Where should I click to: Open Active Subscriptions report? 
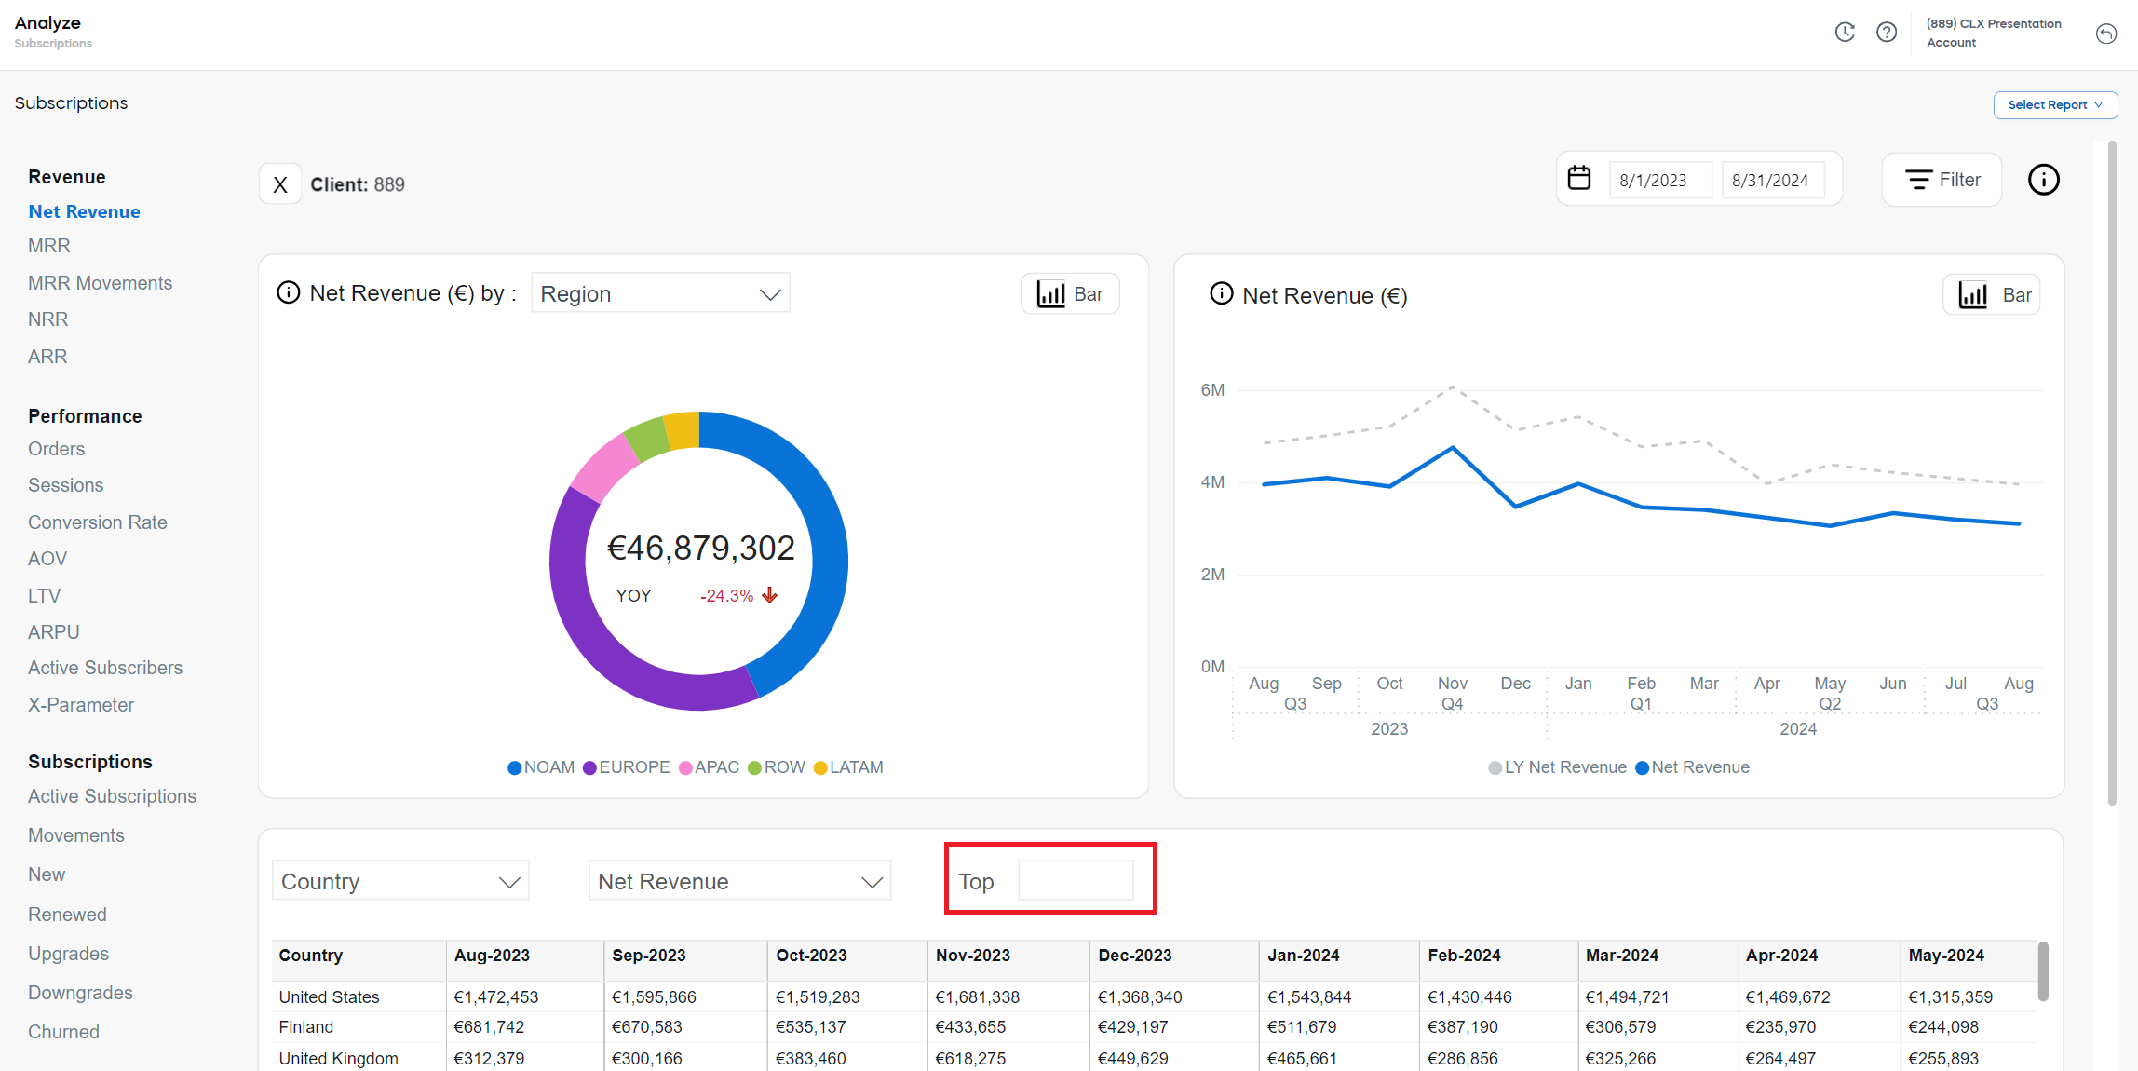click(112, 796)
